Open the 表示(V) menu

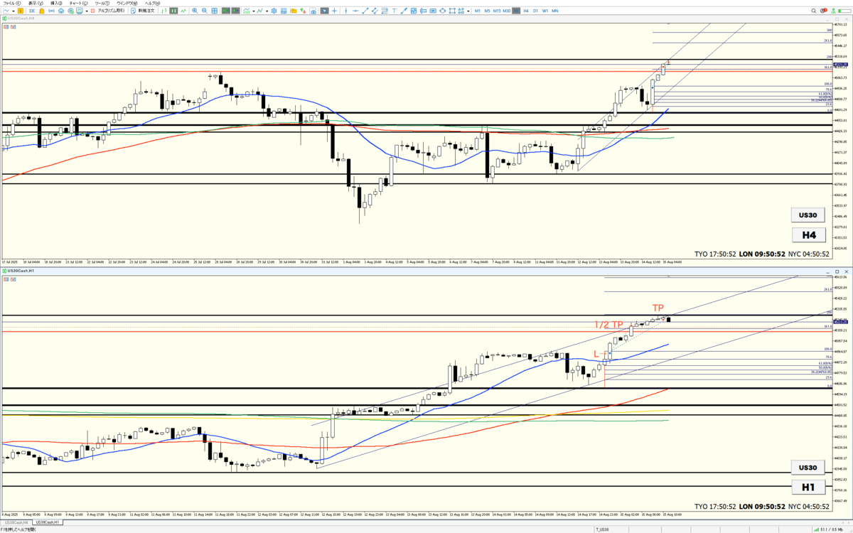(36, 4)
